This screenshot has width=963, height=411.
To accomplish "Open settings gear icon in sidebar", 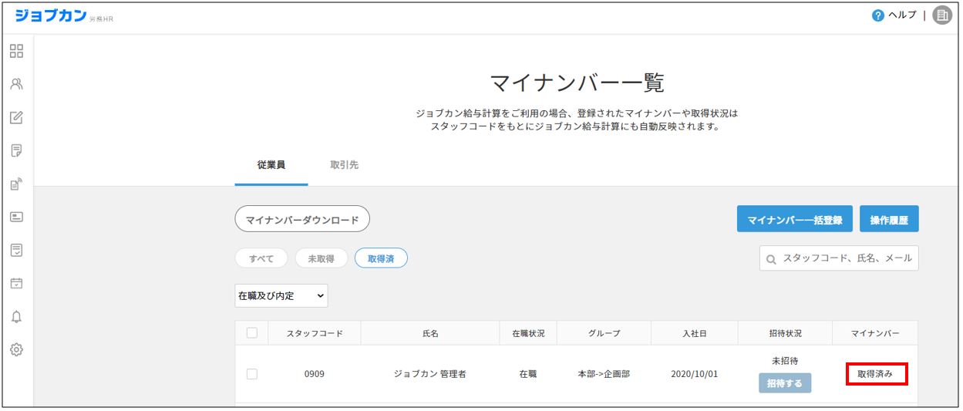I will [x=16, y=350].
